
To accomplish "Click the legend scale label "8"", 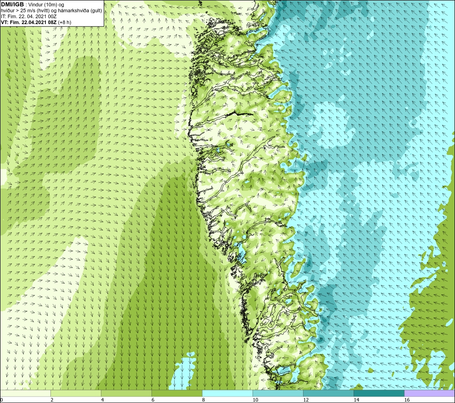I will coord(203,400).
